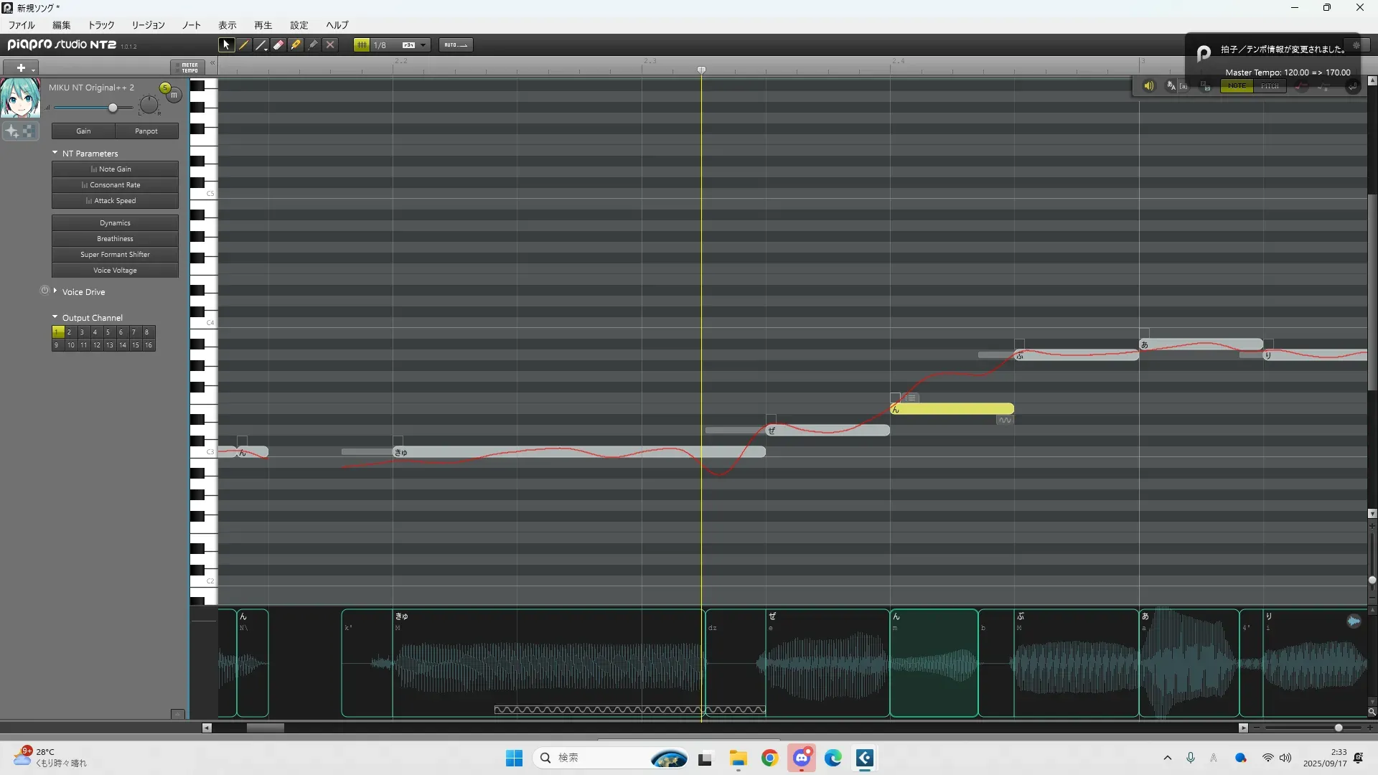This screenshot has width=1378, height=775.
Task: Select the Pencil draw tool
Action: (244, 44)
